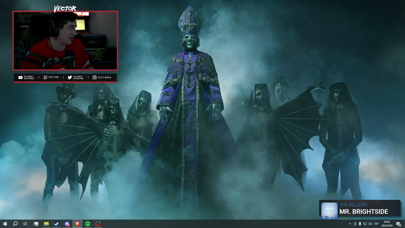Screen dimensions: 405x228
Task: Open Action Center with 26 notifications
Action: (399, 224)
